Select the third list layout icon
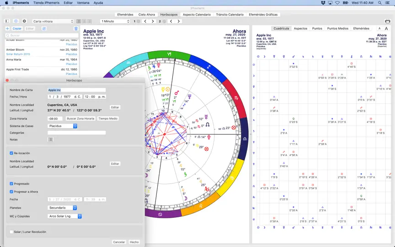Image resolution: width=395 pixels, height=247 pixels. [x=90, y=21]
